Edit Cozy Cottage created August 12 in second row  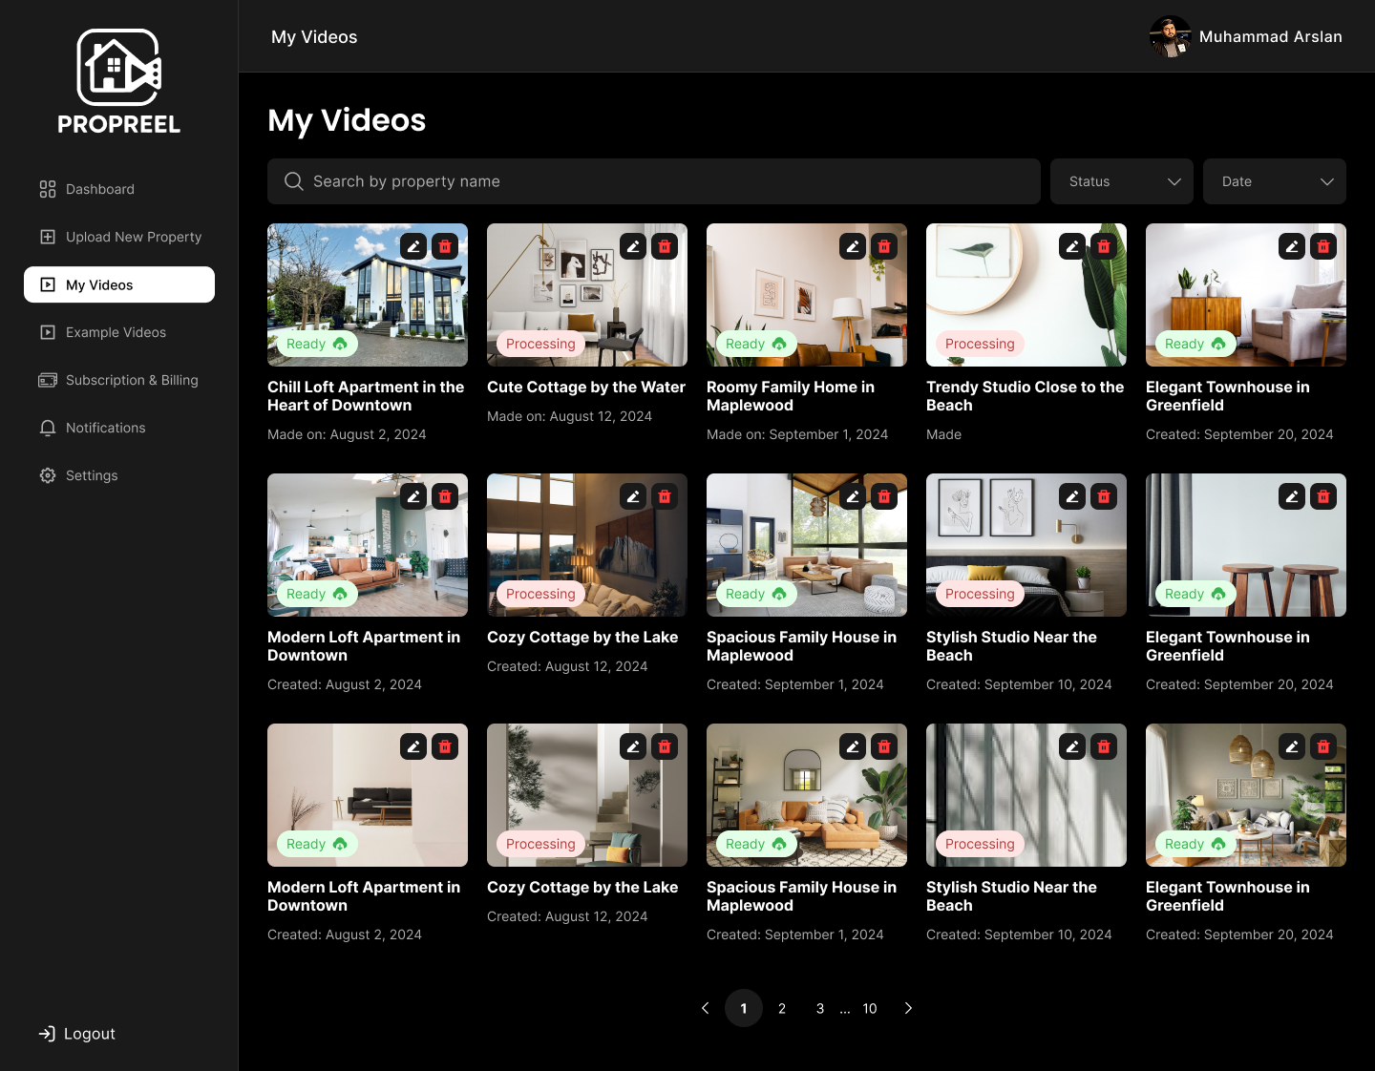[x=633, y=496]
